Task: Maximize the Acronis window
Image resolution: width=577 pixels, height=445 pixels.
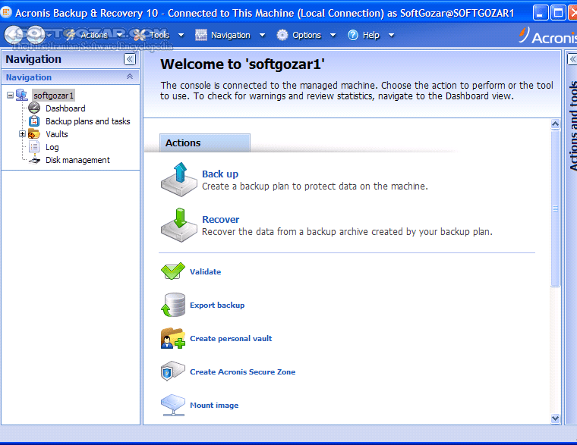Action: [x=558, y=13]
